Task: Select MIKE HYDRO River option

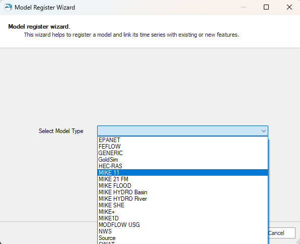Action: [183, 199]
